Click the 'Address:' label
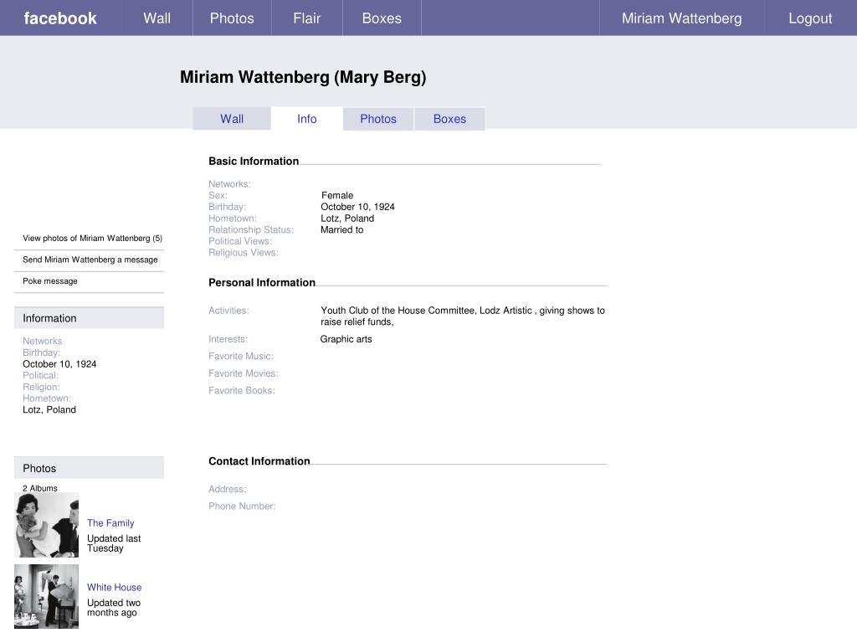Screen dimensions: 857x643 click(228, 489)
